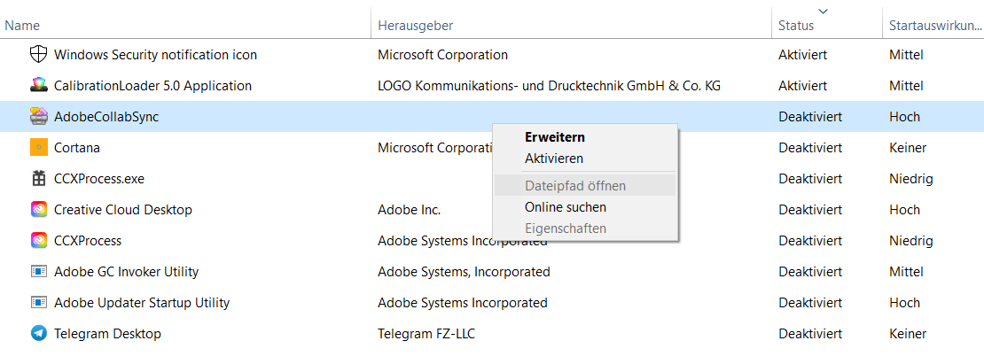Viewport: 984px width, 364px height.
Task: Click the Adobe Updater Startup Utility icon
Action: point(38,303)
